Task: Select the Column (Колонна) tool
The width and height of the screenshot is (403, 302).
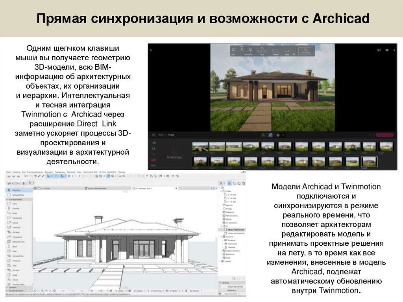Action: click(x=19, y=209)
